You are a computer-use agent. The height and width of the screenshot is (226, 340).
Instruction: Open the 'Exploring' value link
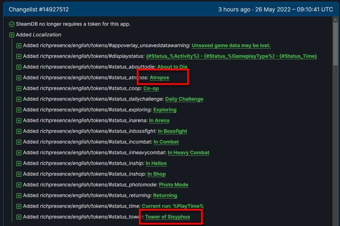click(165, 110)
